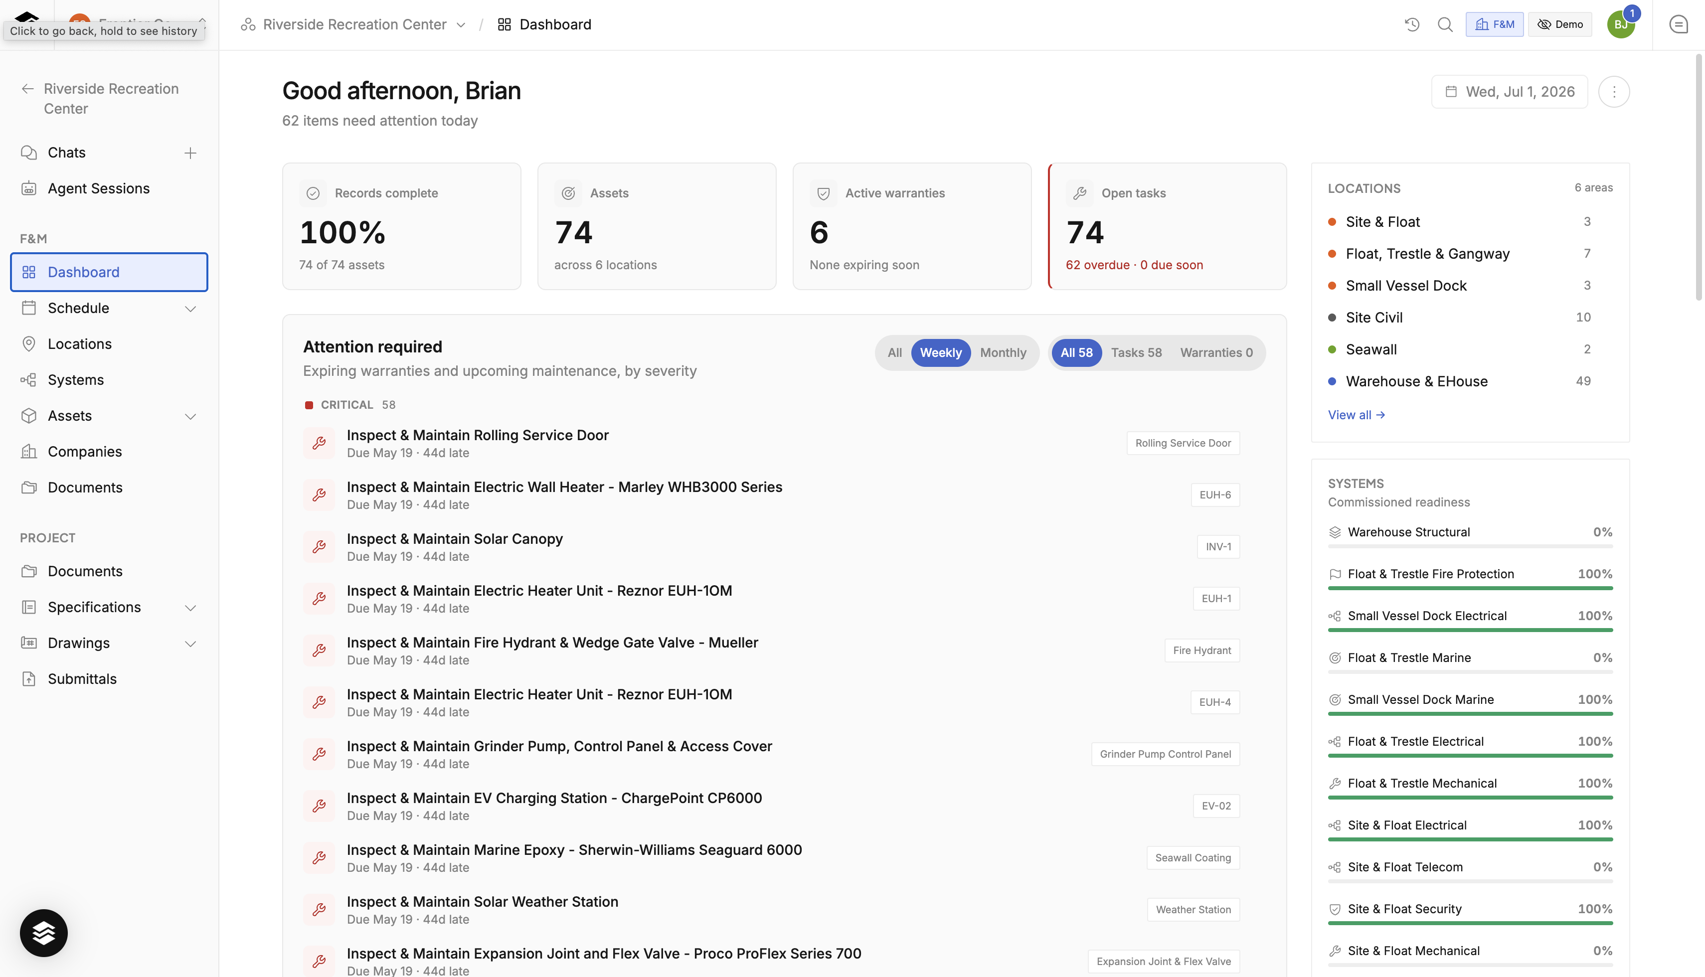Screen dimensions: 1705x977
Task: Filter by Warranties 0
Action: coord(1216,353)
